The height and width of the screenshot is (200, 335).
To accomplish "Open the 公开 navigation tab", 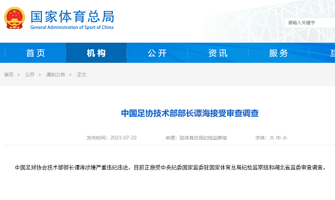I will 157,53.
